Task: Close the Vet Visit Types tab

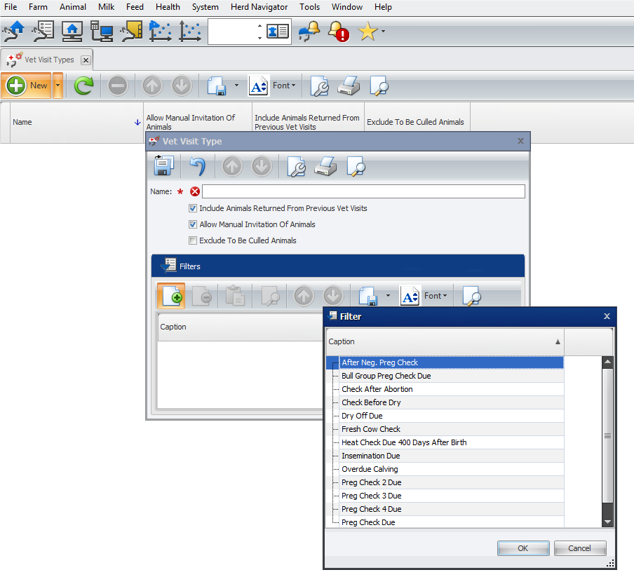Action: (x=86, y=60)
